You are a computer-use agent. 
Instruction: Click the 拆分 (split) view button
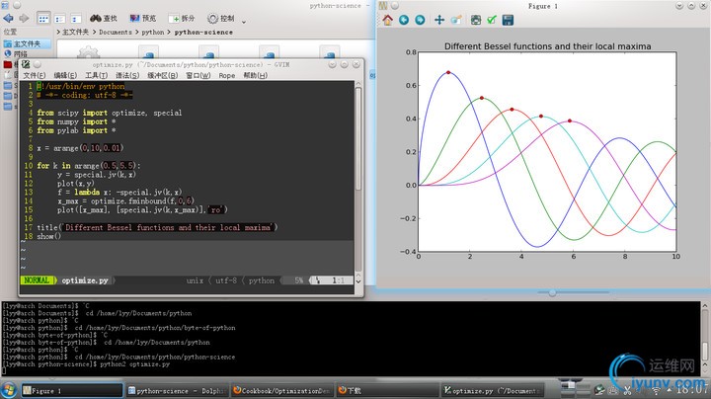[x=182, y=18]
